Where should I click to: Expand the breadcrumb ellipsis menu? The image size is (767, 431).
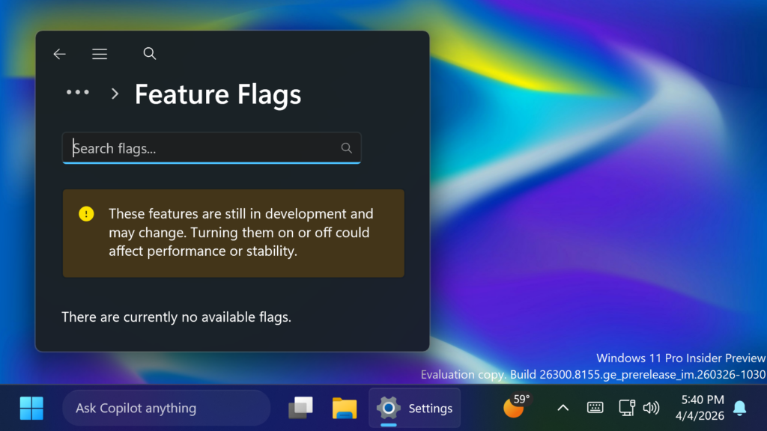point(78,93)
